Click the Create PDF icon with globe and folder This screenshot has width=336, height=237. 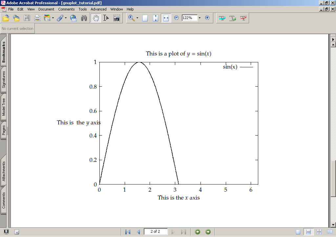coord(16,18)
